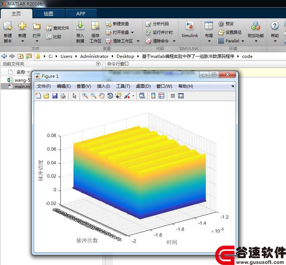
Task: Expand Clear Workspace (清除工作区) dropdown arrow
Action: pos(138,41)
